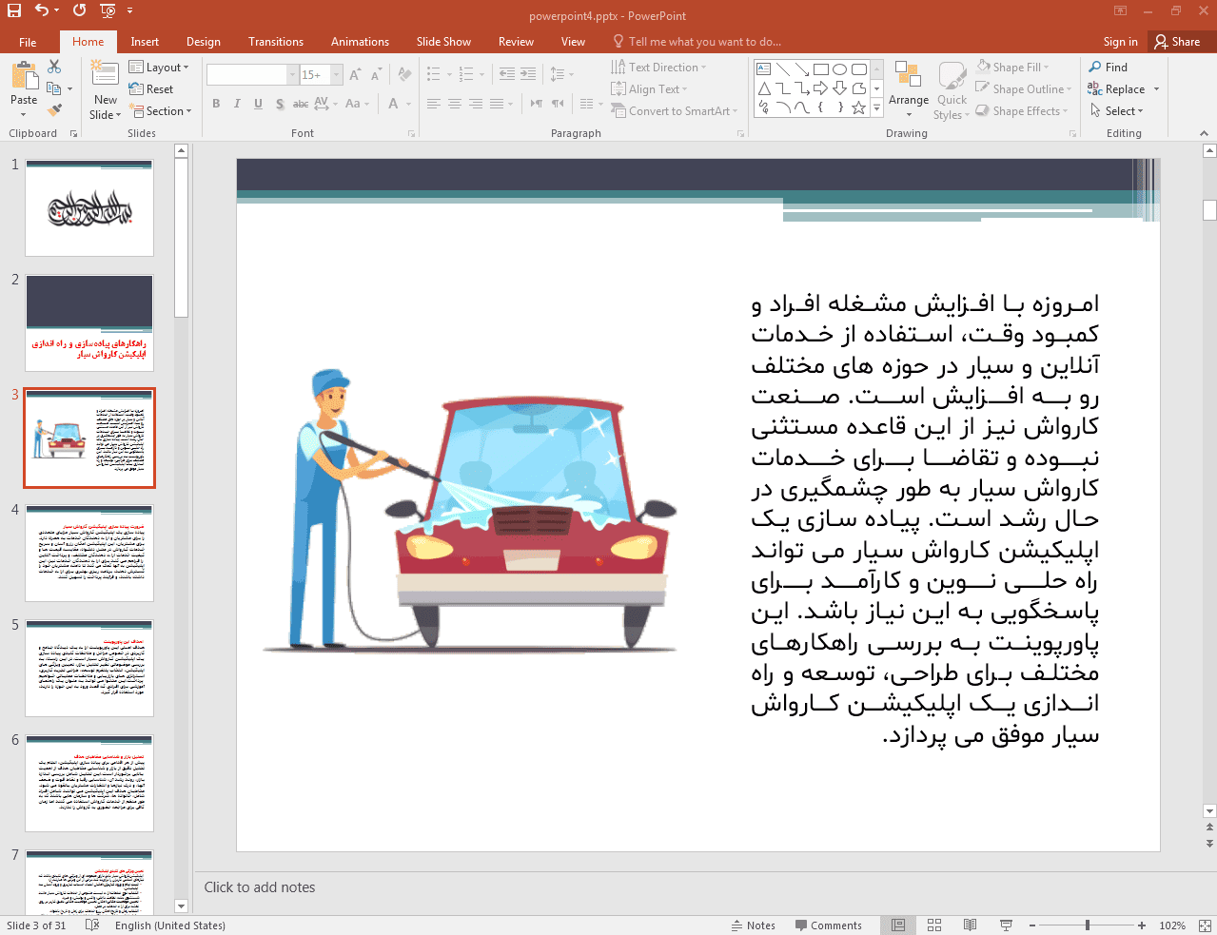Click the Replace button
1217x935 pixels.
[x=1124, y=89]
